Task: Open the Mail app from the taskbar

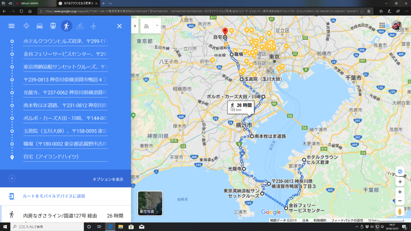Action: [142, 227]
